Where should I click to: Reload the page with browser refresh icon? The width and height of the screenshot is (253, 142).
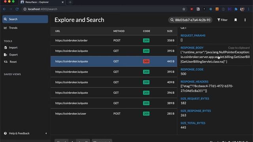click(x=17, y=9)
